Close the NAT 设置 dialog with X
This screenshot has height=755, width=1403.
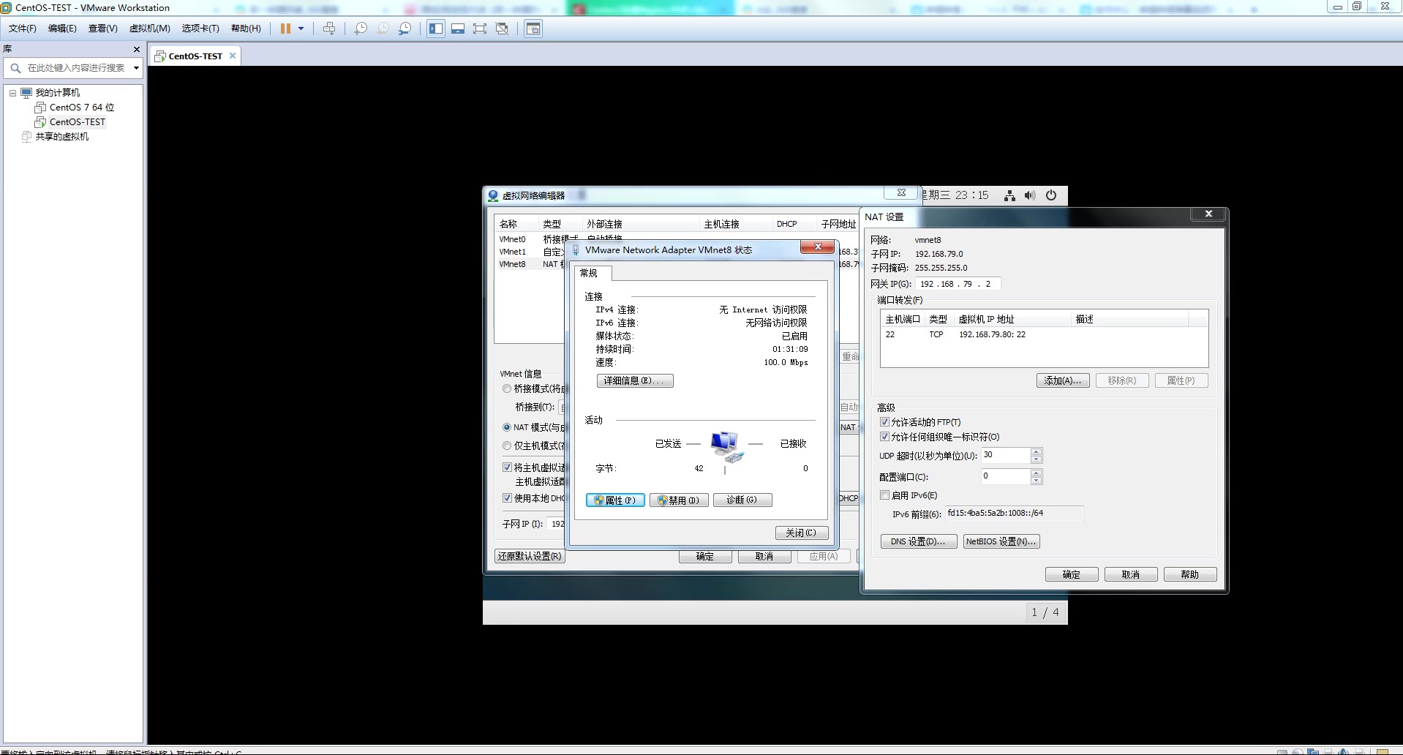1208,214
